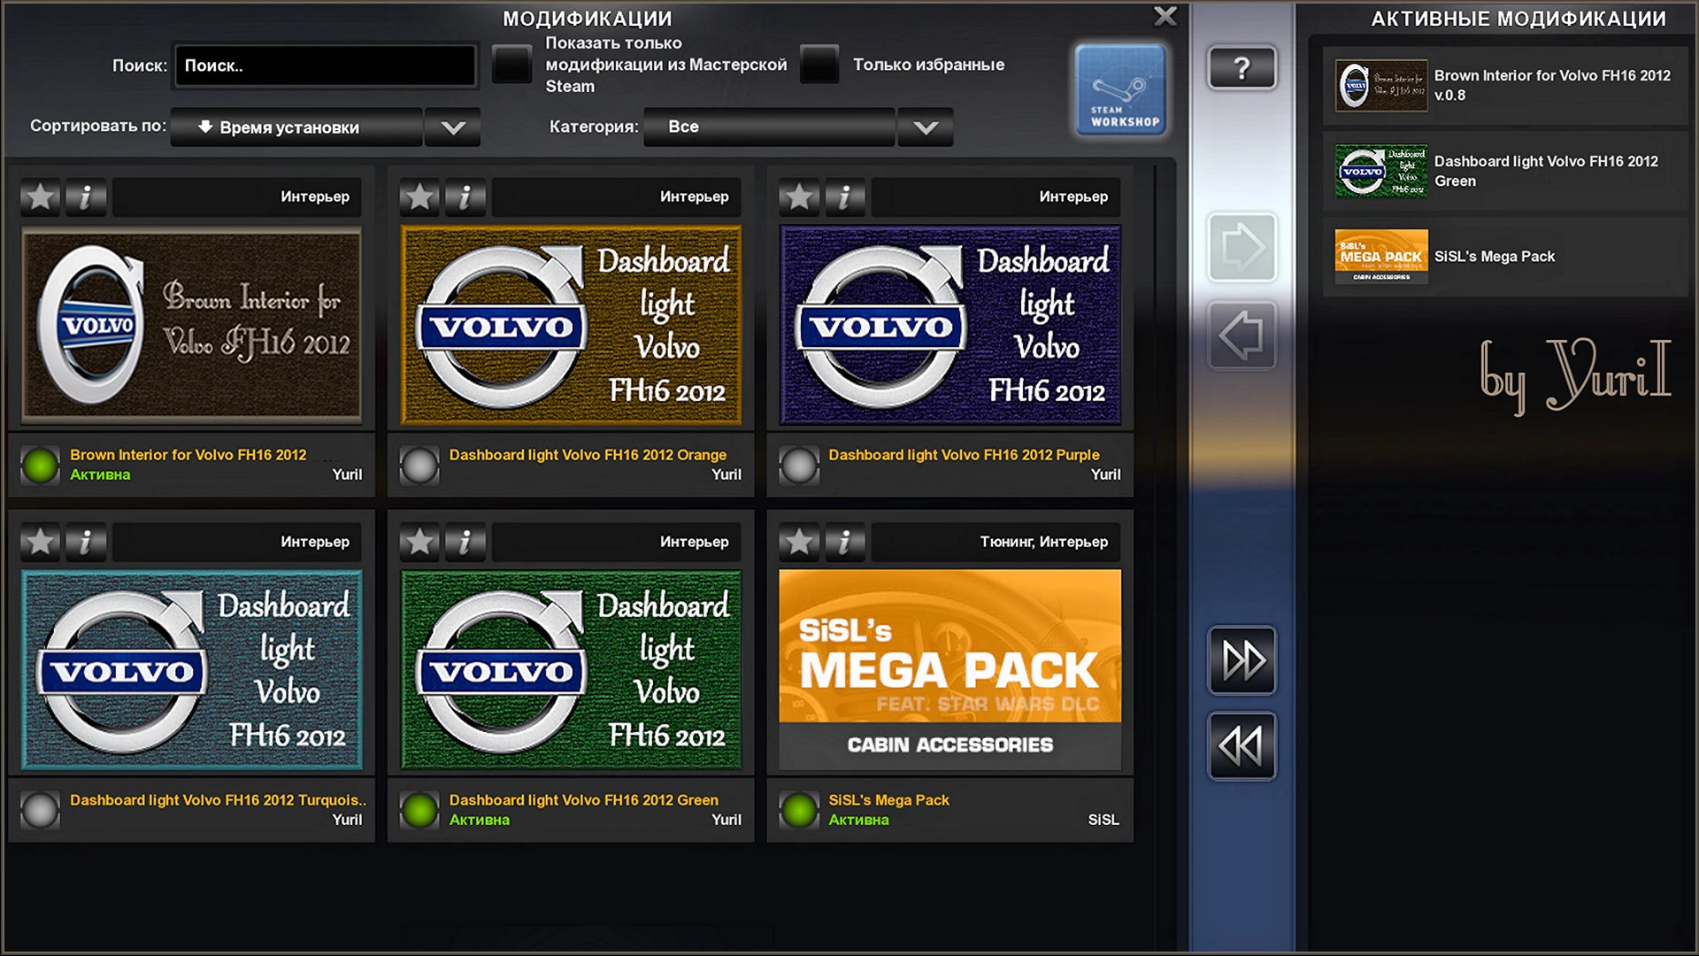The width and height of the screenshot is (1699, 956).
Task: Open the install time sort combo box
Action: coord(296,127)
